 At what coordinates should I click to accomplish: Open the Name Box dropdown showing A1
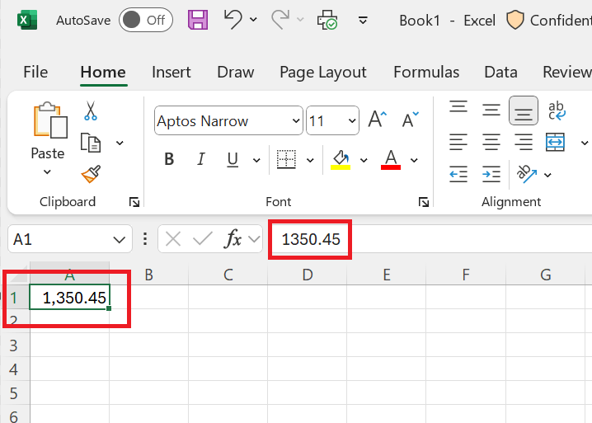(x=119, y=239)
